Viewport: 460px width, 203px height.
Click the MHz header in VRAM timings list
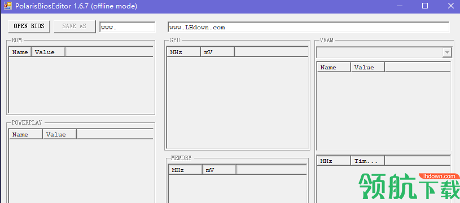334,161
